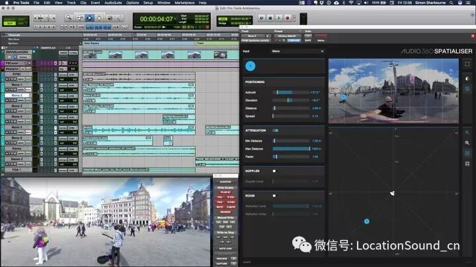Click the Capture automation button
476x267 pixels.
tap(222, 263)
